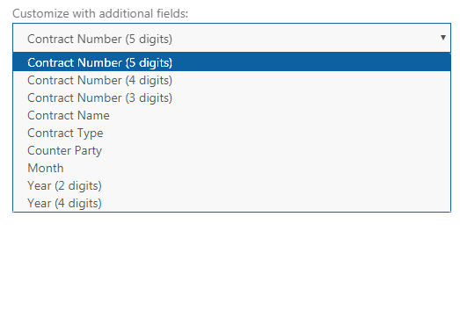The width and height of the screenshot is (460, 325).
Task: Select the Year (4 digits) option
Action: pyautogui.click(x=231, y=203)
